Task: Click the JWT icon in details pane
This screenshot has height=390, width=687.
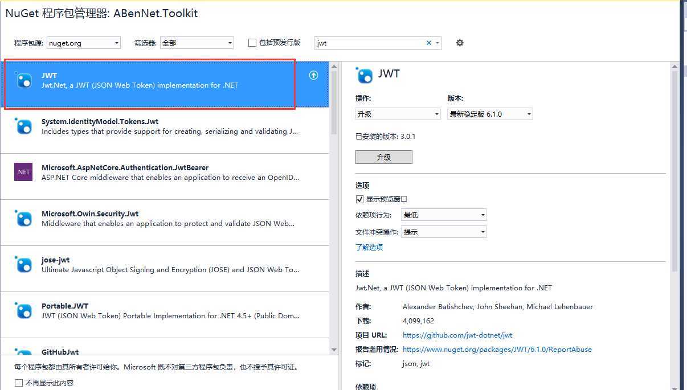Action: point(364,75)
